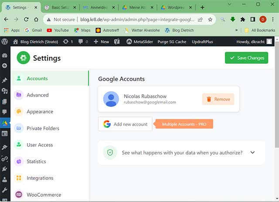Open the Google Drive plugin menu in the sidebar
This screenshot has height=202, width=279.
pyautogui.click(x=5, y=123)
